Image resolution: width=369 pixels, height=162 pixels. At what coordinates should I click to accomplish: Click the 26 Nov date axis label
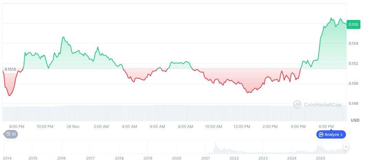point(73,126)
